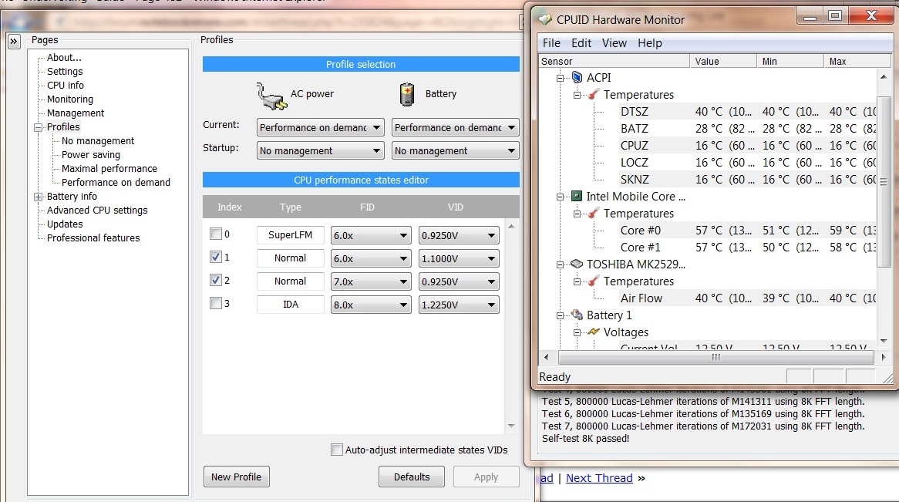Click the Sensor column header
The width and height of the screenshot is (899, 502).
click(614, 62)
